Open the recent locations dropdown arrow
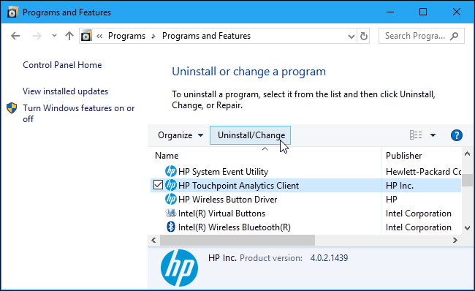 pyautogui.click(x=54, y=36)
